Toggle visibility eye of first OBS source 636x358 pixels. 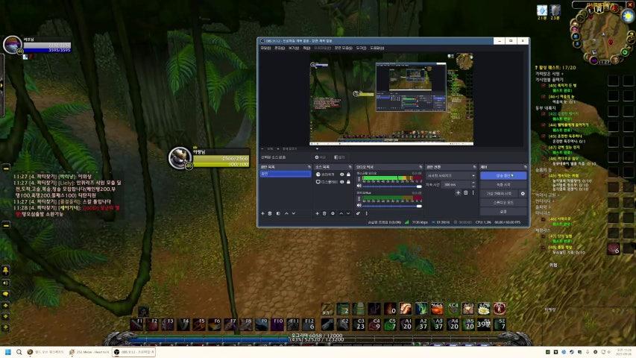[342, 175]
